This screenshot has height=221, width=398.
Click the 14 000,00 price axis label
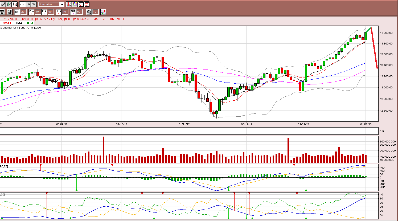coord(386,33)
